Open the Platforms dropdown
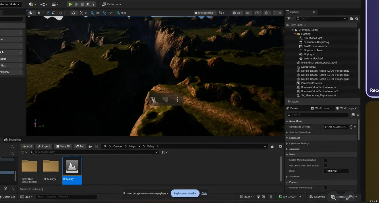This screenshot has height=203, width=379. pyautogui.click(x=112, y=4)
